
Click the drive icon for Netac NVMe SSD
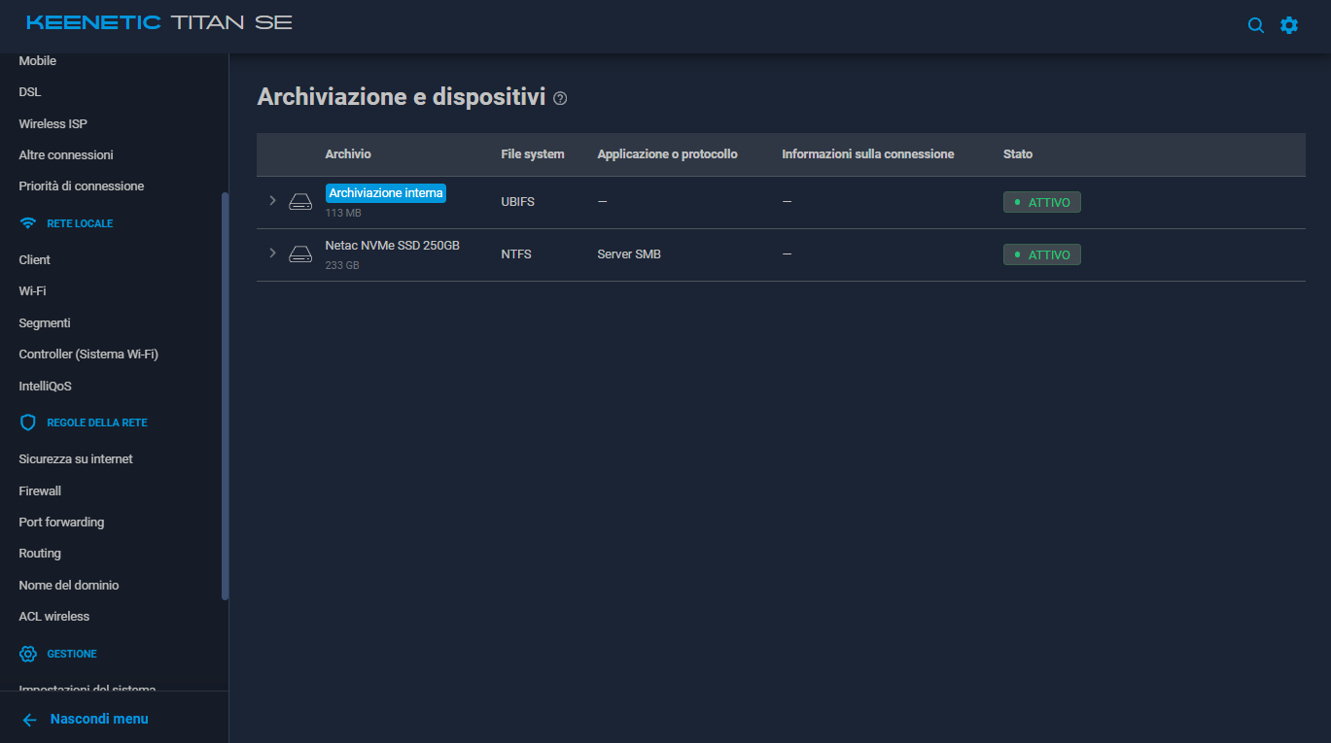300,254
